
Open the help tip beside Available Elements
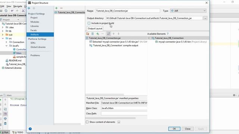(168, 34)
